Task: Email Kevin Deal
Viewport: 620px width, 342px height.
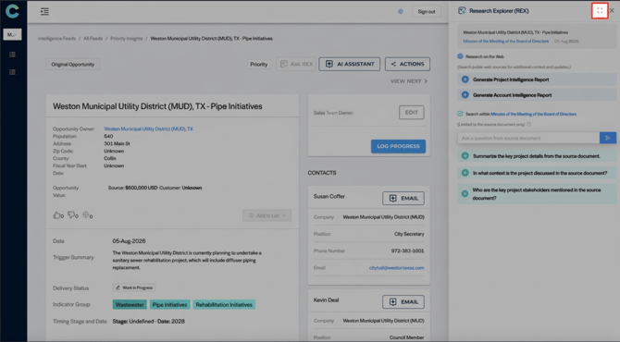Action: (403, 301)
